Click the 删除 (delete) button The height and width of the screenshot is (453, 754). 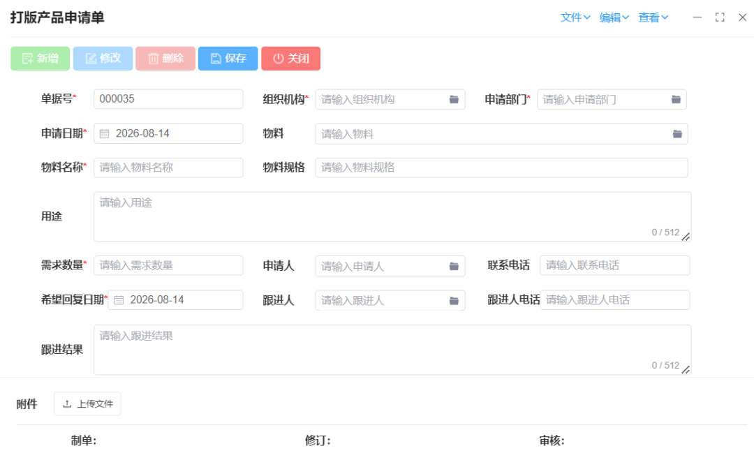click(165, 59)
